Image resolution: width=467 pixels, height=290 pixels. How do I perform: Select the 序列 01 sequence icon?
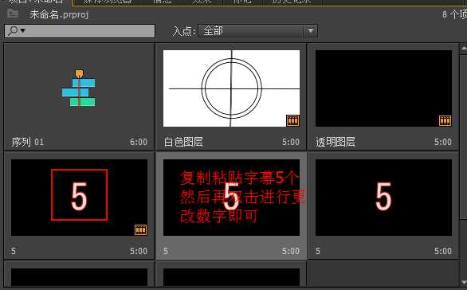click(x=79, y=88)
